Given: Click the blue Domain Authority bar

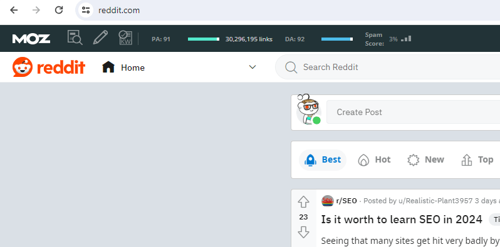Looking at the screenshot, I should click(x=336, y=39).
